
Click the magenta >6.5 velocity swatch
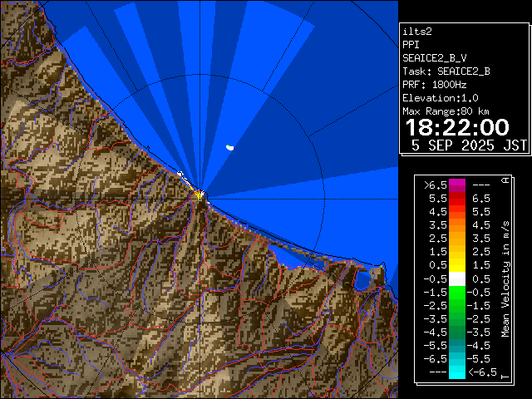coord(456,185)
